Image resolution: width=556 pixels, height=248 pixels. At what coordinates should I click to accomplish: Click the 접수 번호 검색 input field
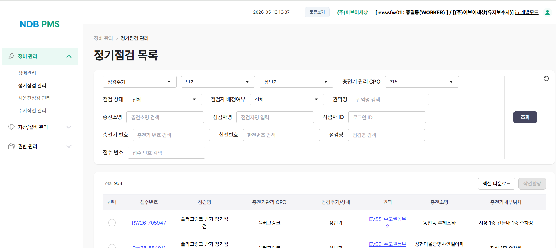click(x=166, y=153)
